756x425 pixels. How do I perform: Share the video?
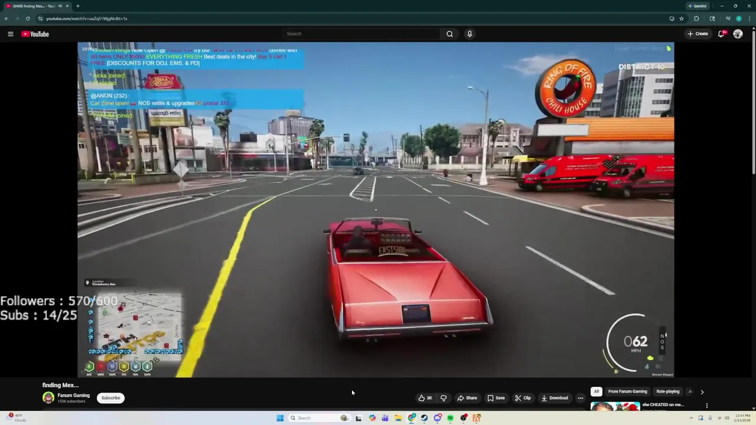pos(467,398)
